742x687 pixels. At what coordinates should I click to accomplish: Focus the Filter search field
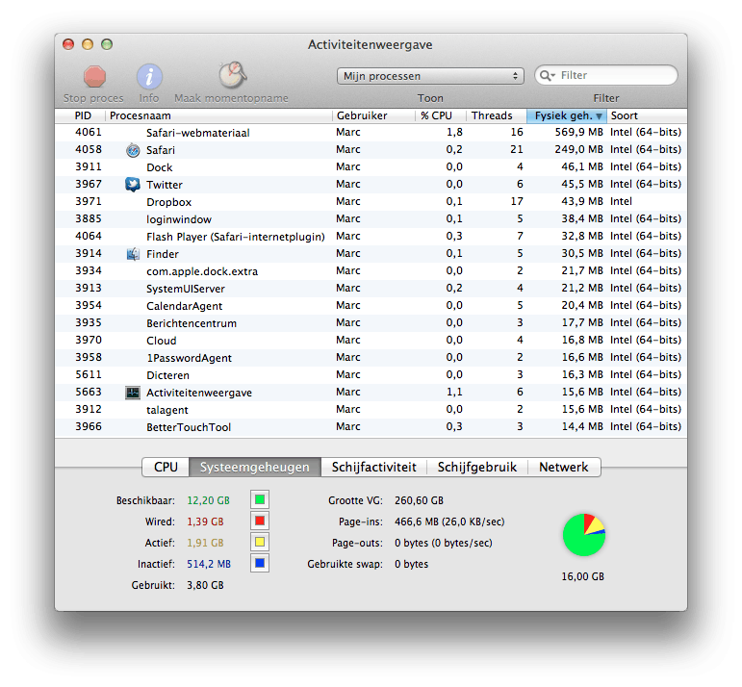tap(606, 76)
